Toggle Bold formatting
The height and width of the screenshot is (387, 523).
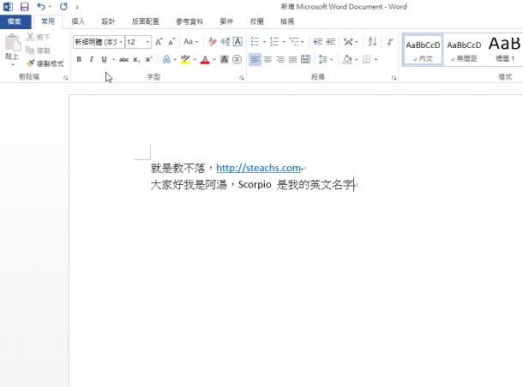point(79,59)
